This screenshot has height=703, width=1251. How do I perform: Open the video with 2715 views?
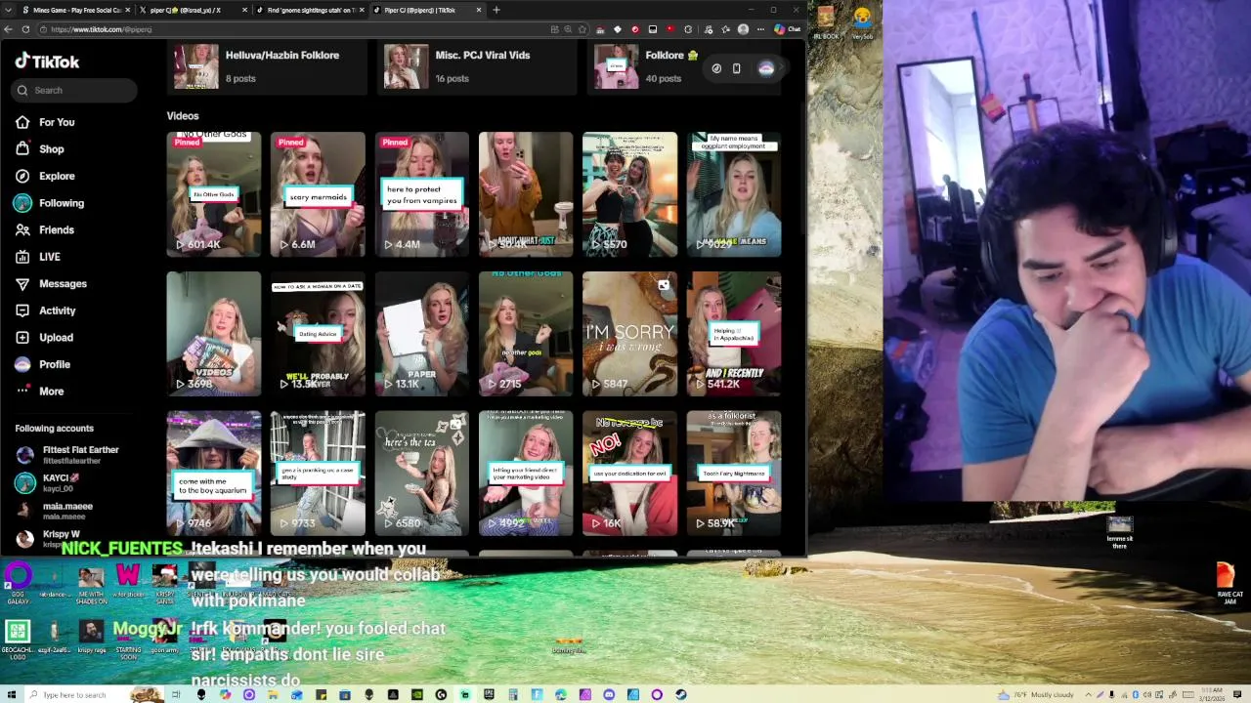pyautogui.click(x=526, y=334)
